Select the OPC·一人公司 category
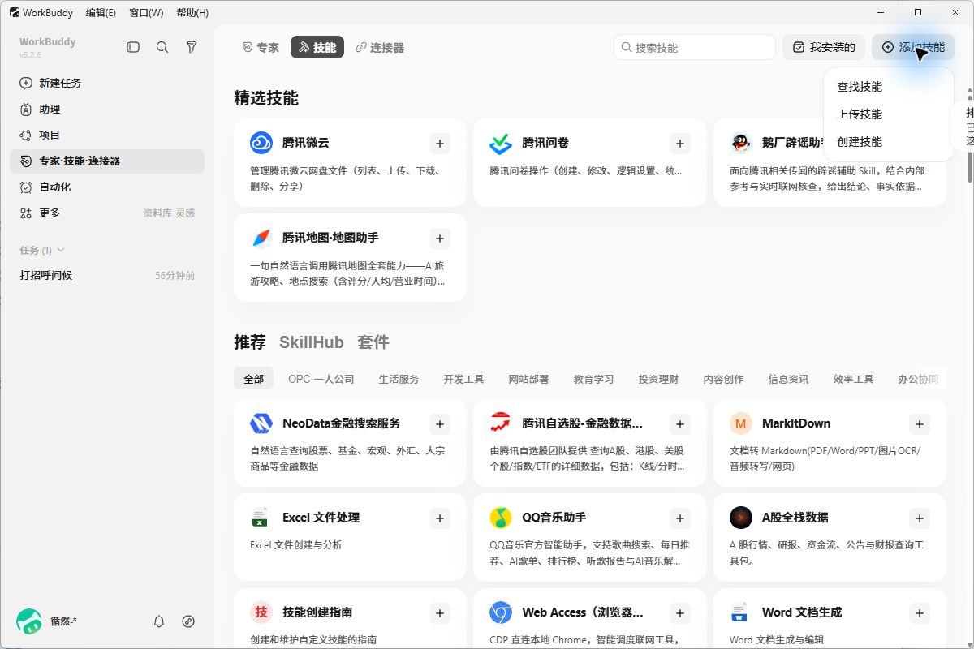 (321, 379)
